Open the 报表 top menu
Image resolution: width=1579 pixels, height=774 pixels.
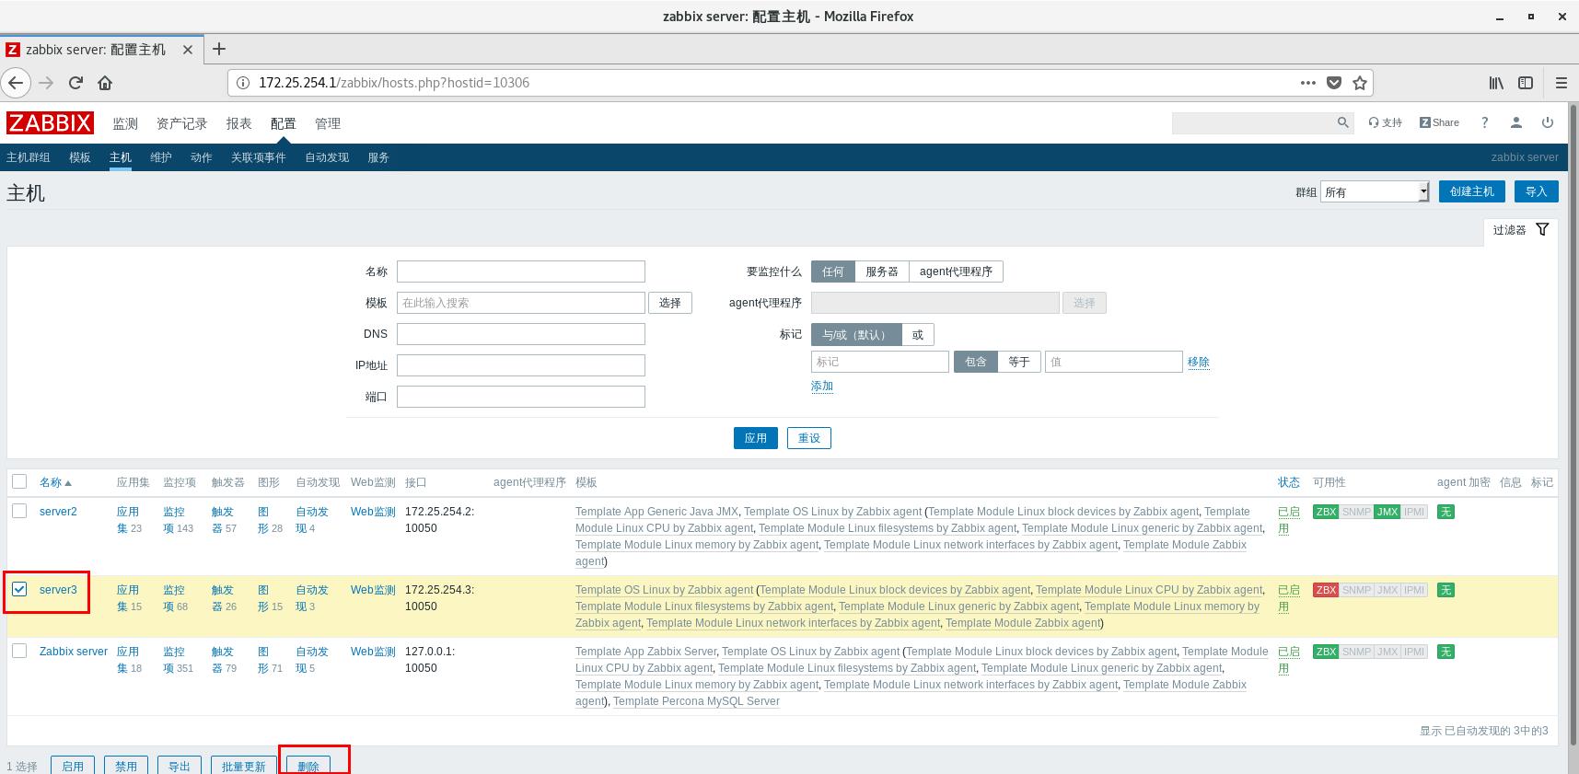click(238, 123)
